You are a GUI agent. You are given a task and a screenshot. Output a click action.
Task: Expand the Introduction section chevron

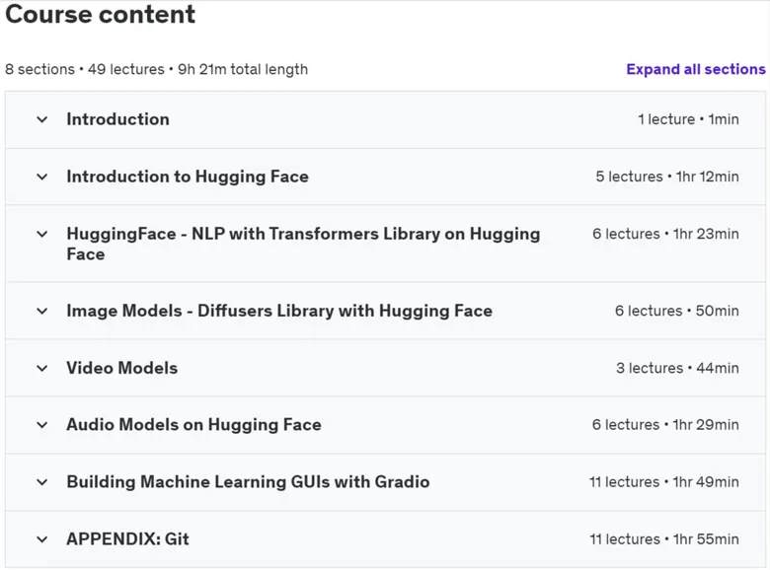pyautogui.click(x=42, y=119)
